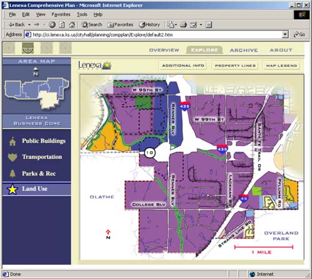Click the Land Use star icon
312x279 pixels.
pos(12,189)
